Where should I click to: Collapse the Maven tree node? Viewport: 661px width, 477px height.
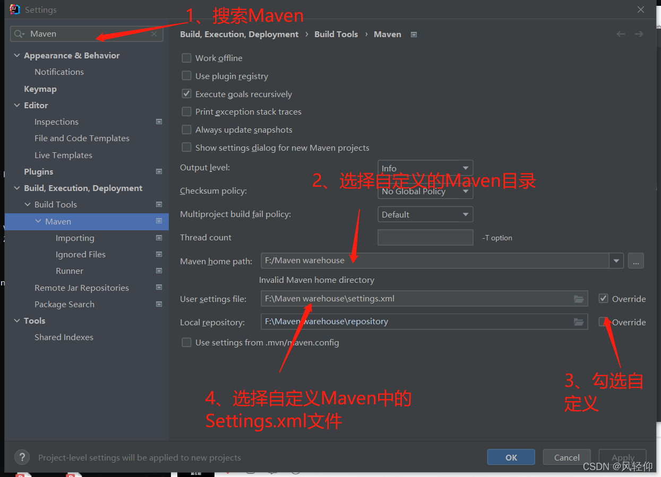click(x=38, y=221)
